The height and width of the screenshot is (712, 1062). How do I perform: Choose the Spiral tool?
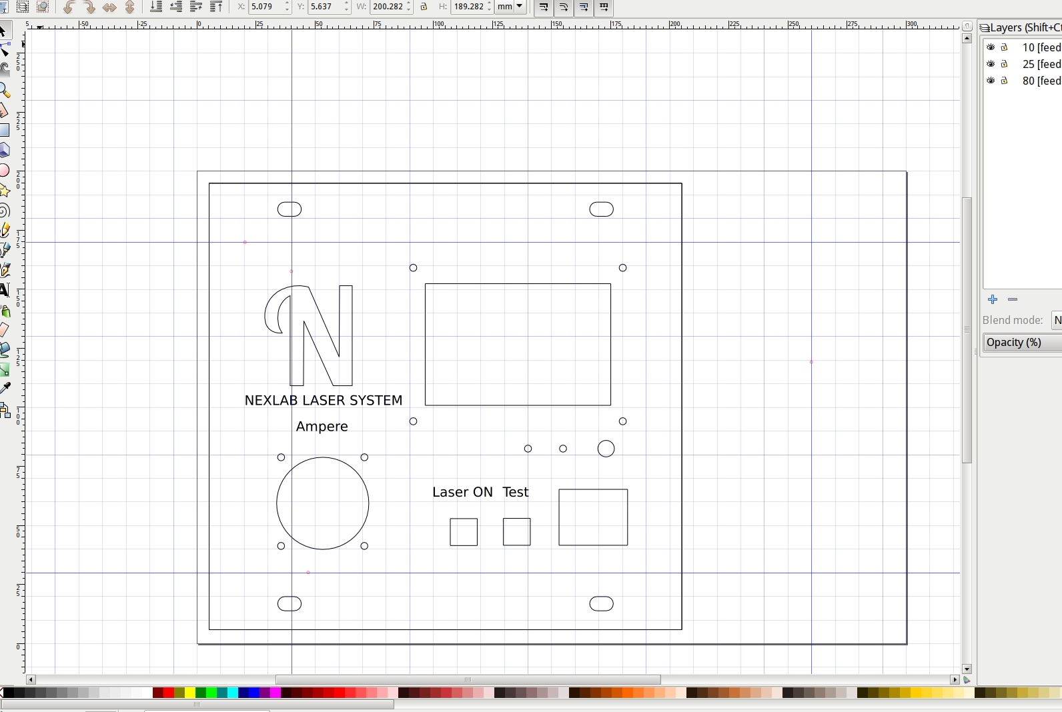(x=4, y=211)
